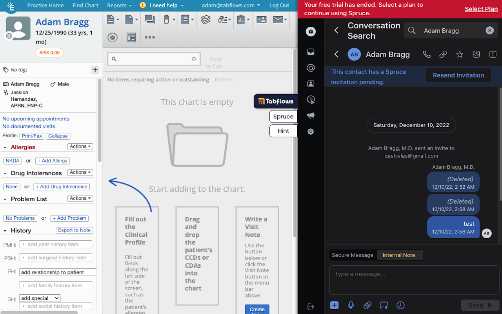
Task: Click the microphone icon below message box
Action: tap(351, 305)
